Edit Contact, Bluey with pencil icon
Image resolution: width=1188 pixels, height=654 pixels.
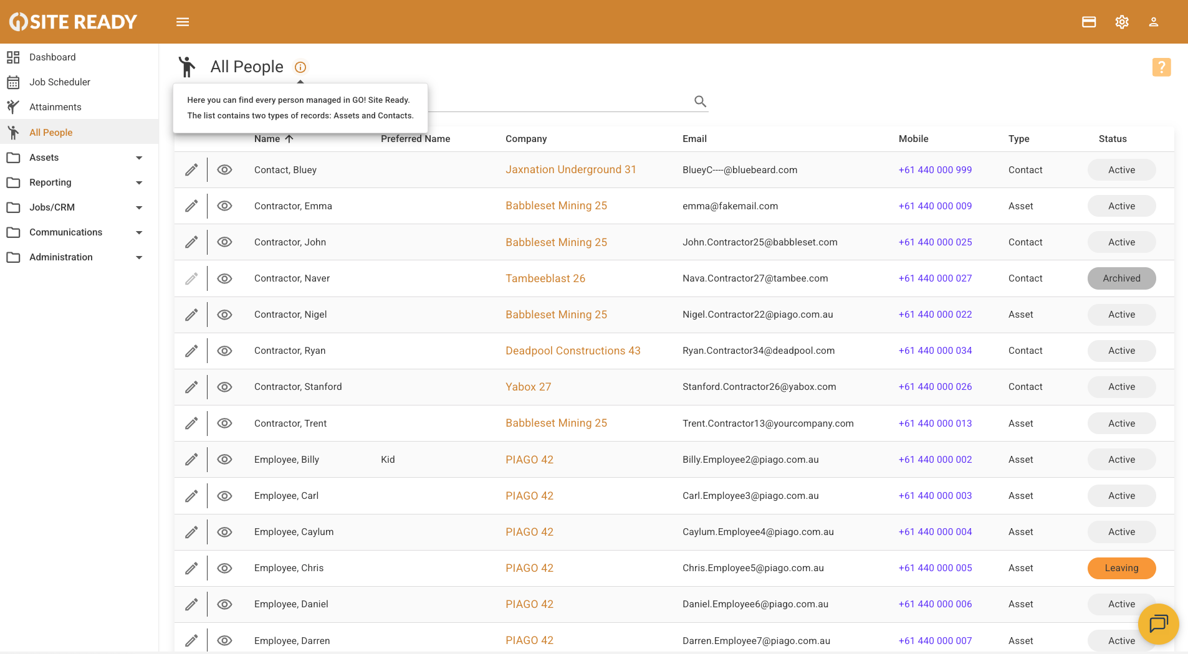[x=191, y=170]
